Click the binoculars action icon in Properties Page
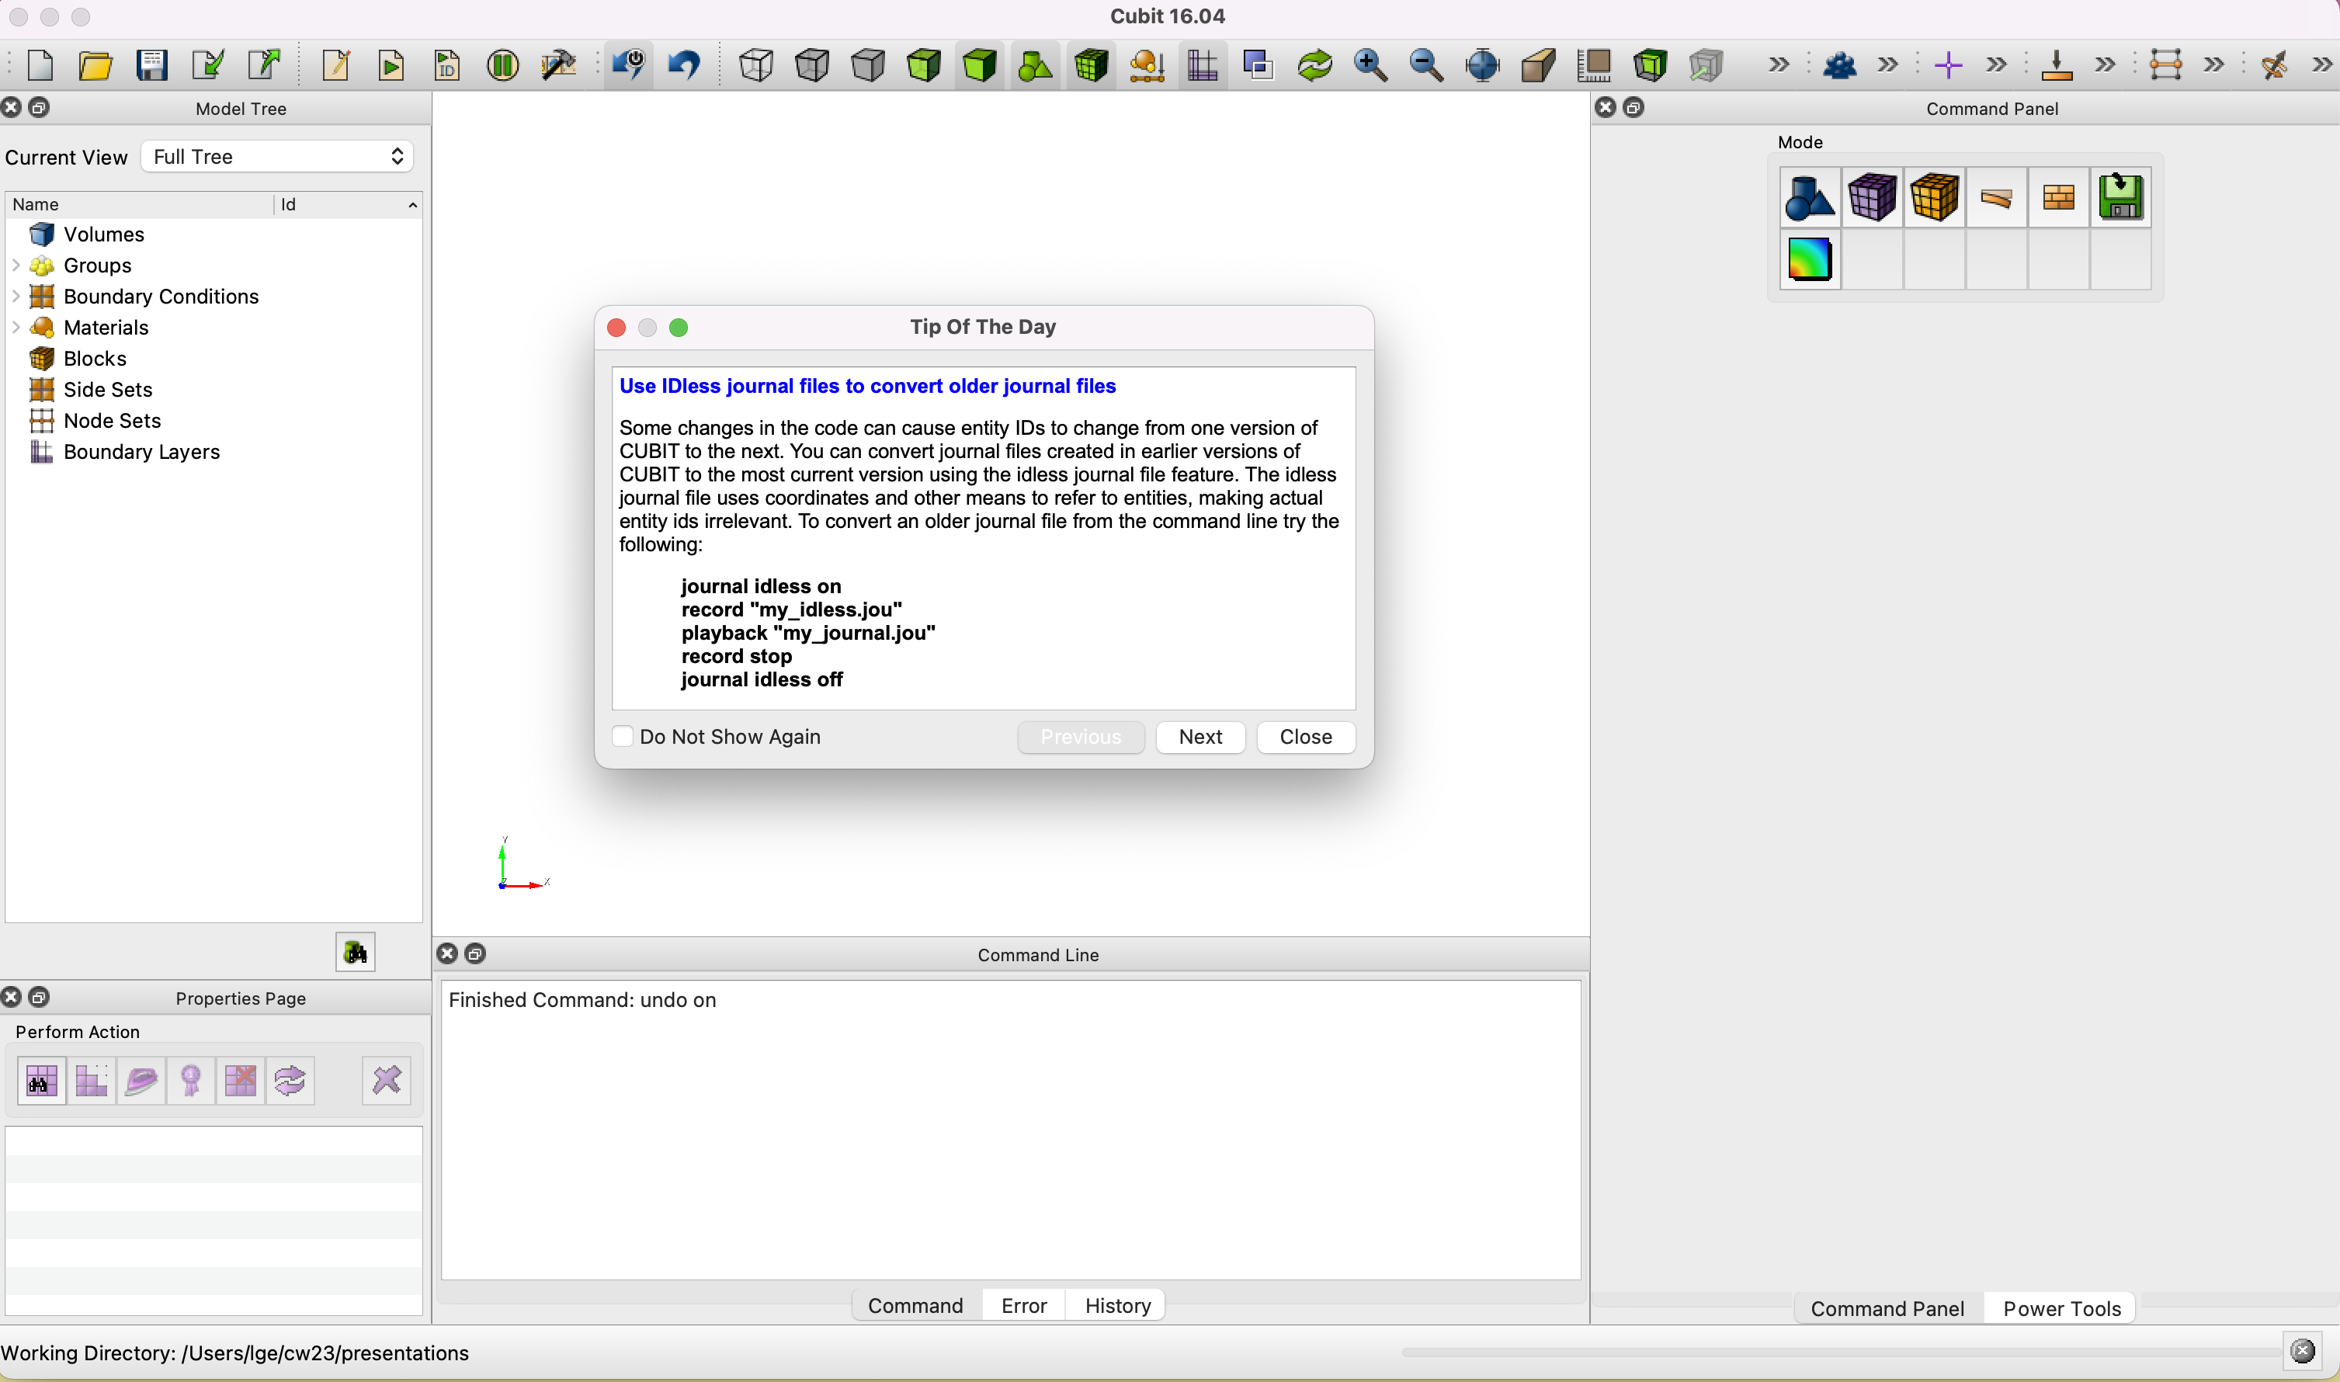This screenshot has width=2340, height=1382. tap(42, 1080)
